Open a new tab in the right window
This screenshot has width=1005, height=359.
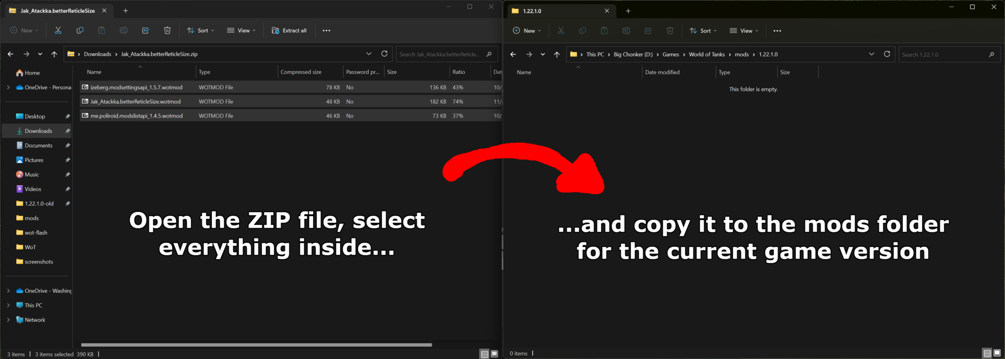coord(628,11)
